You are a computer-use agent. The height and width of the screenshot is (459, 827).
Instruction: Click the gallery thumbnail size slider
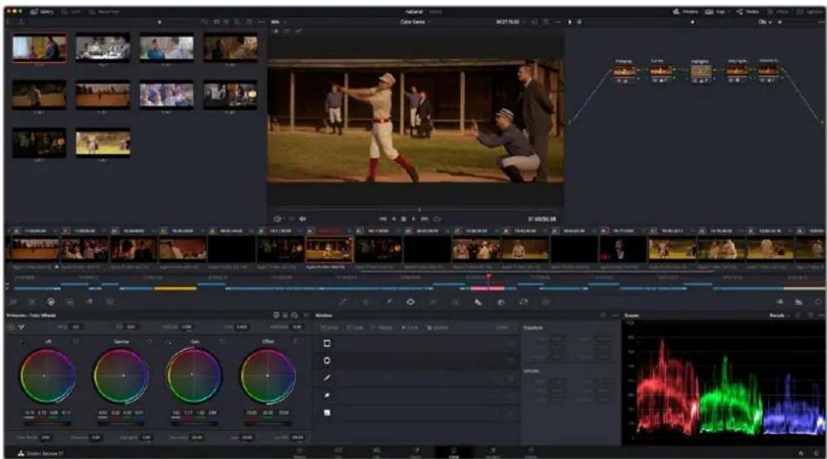pyautogui.click(x=159, y=22)
